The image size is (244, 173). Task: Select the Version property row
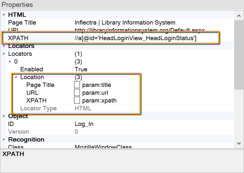tap(19, 132)
